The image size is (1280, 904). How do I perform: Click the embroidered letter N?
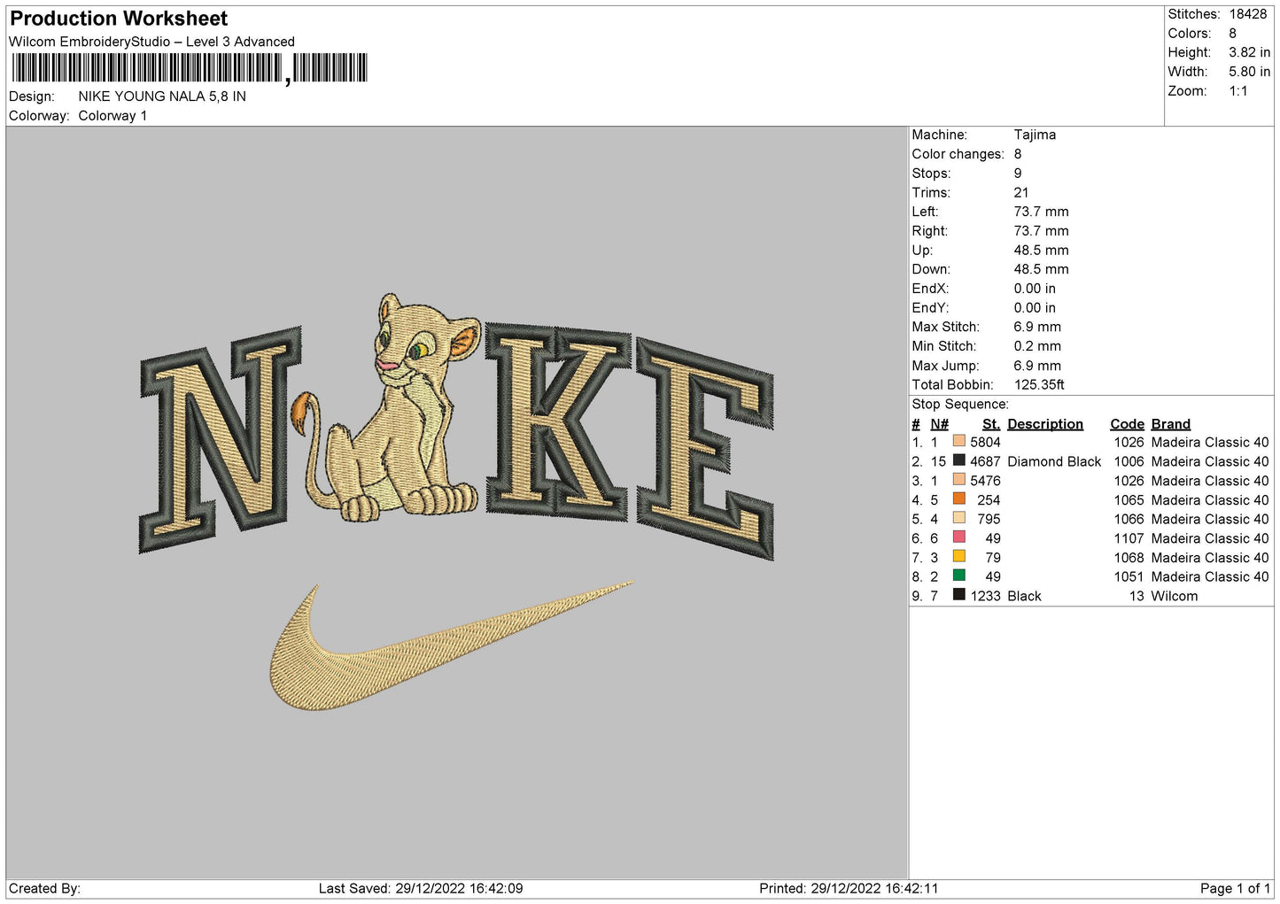point(220,440)
